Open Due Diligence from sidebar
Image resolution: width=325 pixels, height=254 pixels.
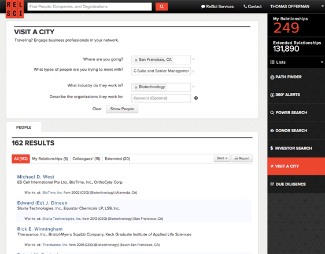pos(296,184)
